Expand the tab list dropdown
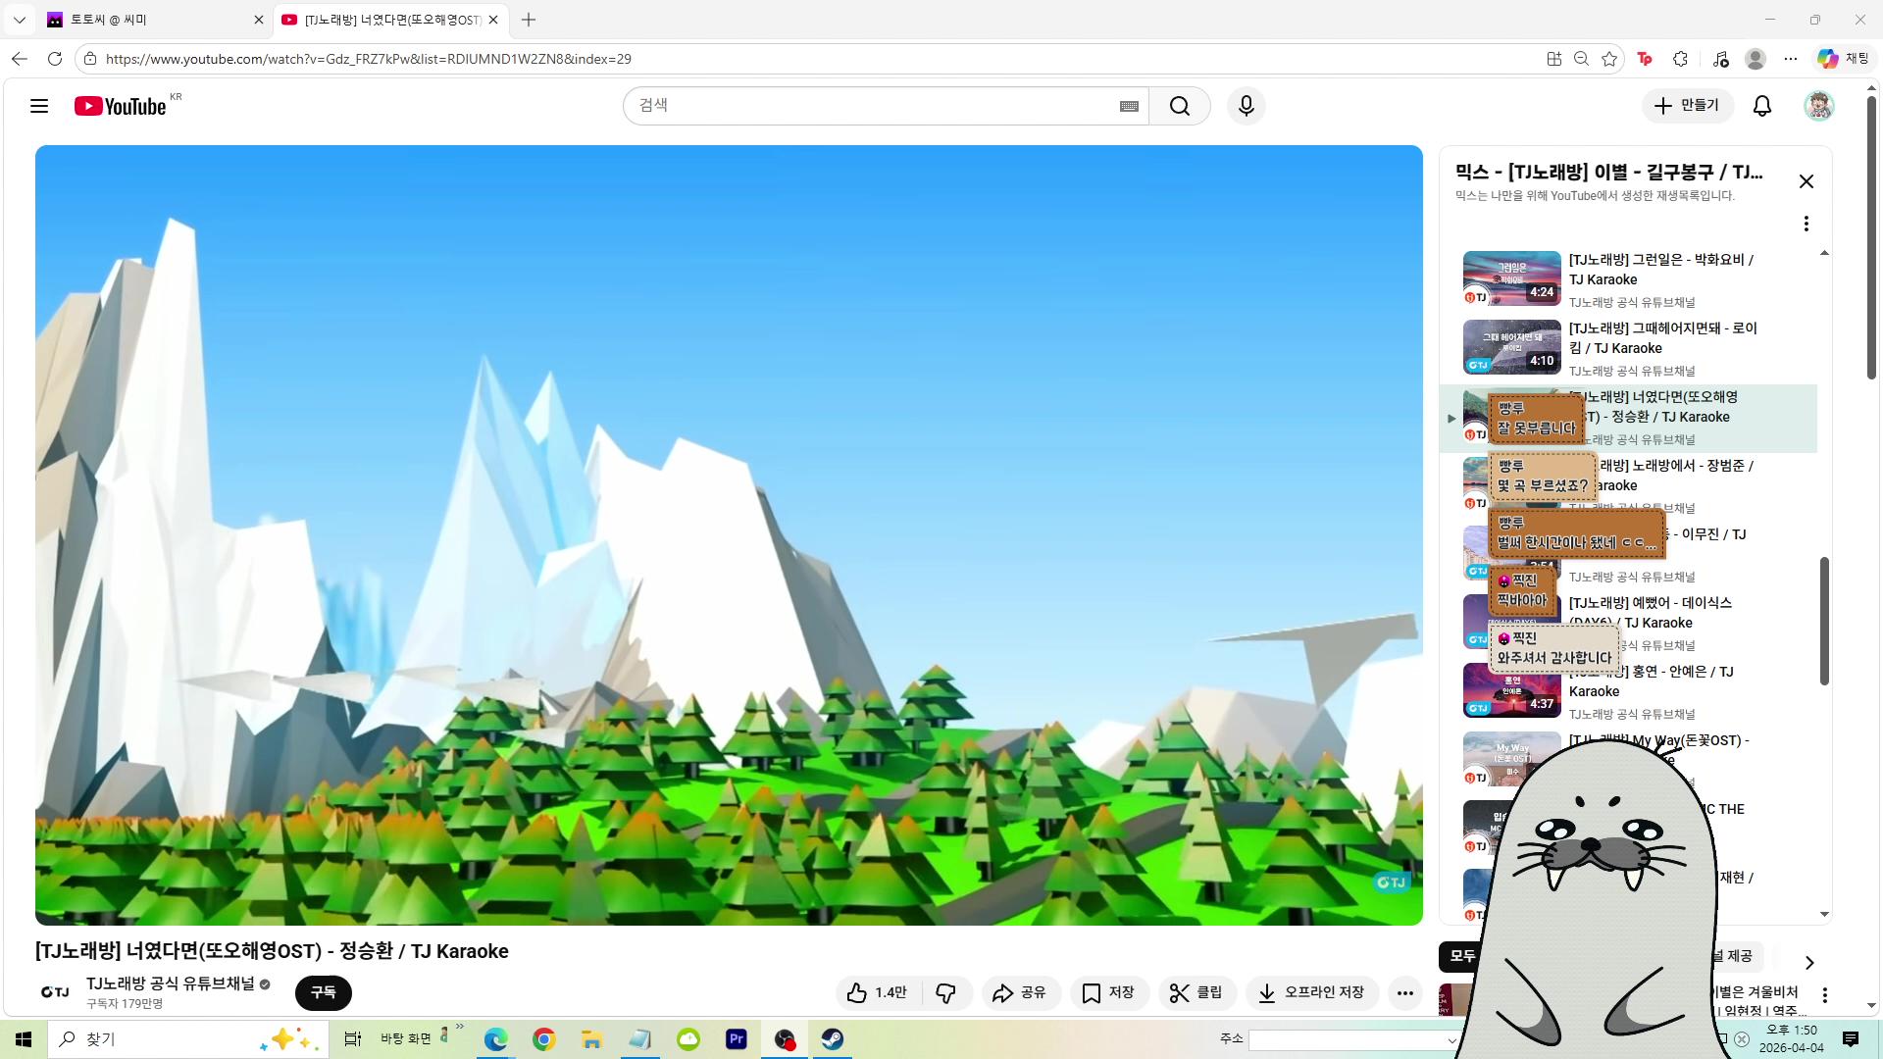The image size is (1883, 1059). pyautogui.click(x=20, y=20)
